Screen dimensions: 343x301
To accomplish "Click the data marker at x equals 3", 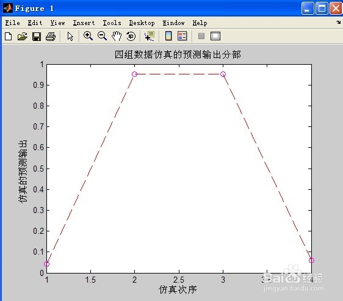I will coord(223,74).
